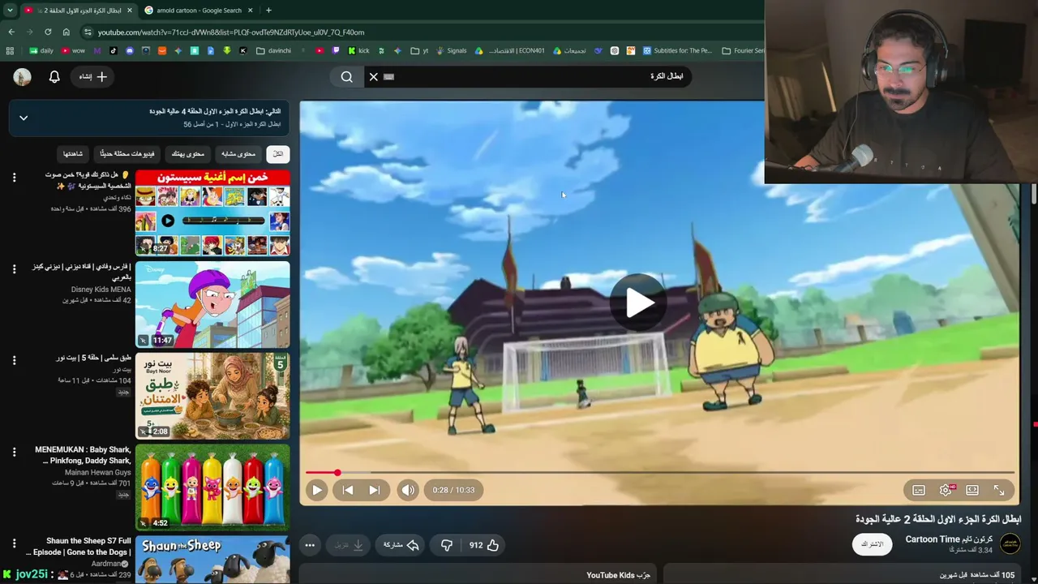The height and width of the screenshot is (584, 1038).
Task: Skip to the next video in playlist
Action: pos(374,490)
